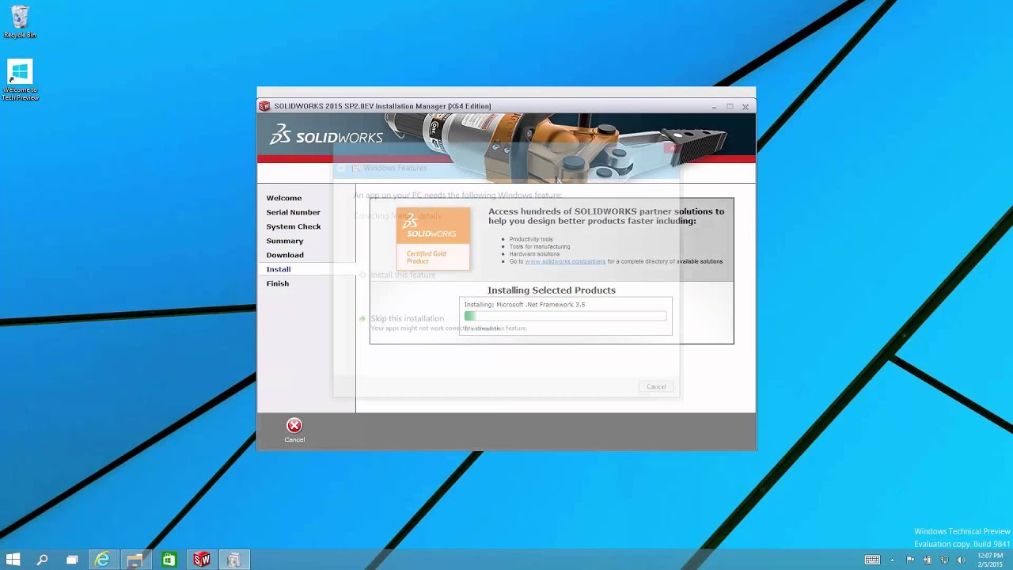
Task: Open the Windows Start menu
Action: click(x=13, y=560)
